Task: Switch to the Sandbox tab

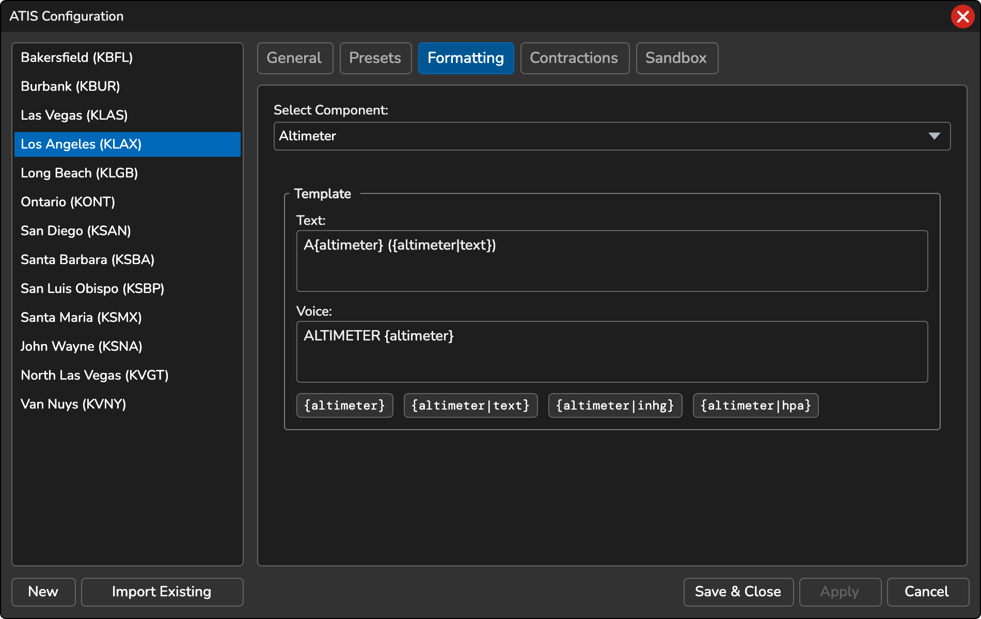Action: pyautogui.click(x=676, y=58)
